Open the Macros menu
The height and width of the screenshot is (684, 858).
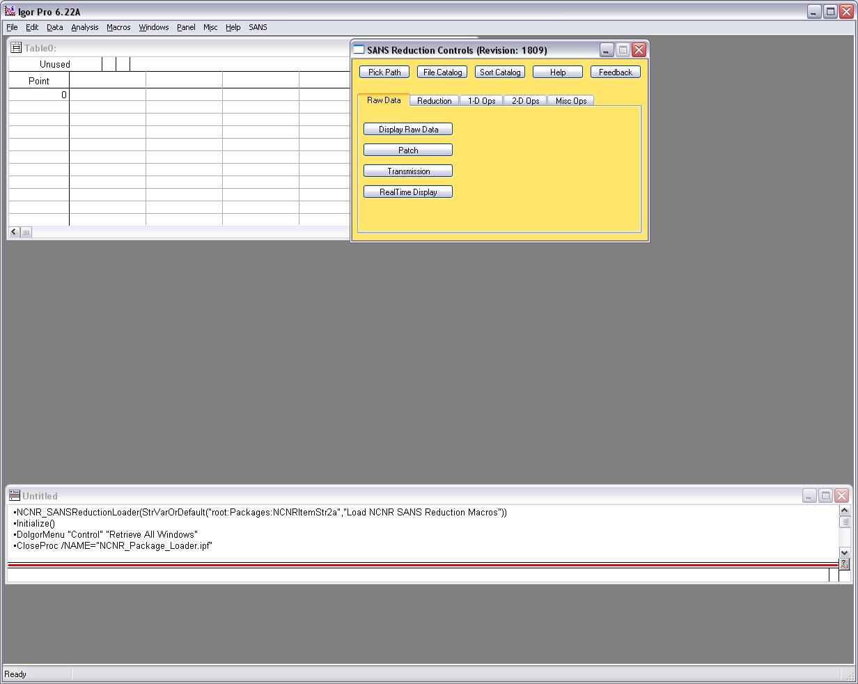pyautogui.click(x=118, y=27)
